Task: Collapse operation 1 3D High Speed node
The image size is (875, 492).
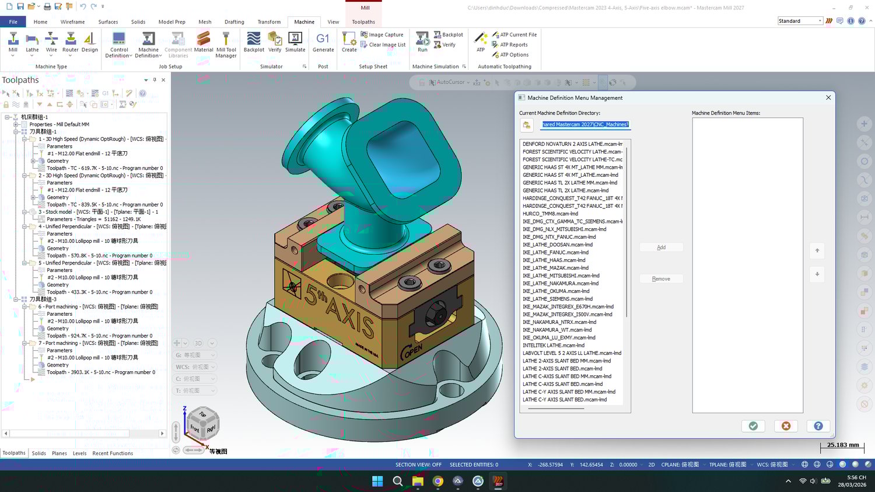Action: click(24, 139)
